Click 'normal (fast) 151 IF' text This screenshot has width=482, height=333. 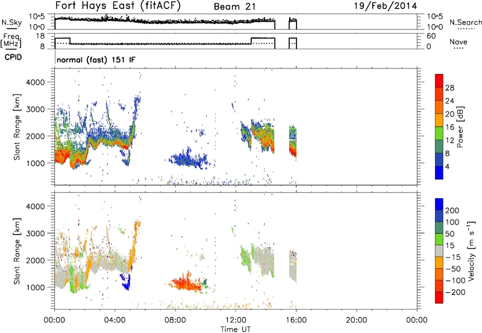96,60
